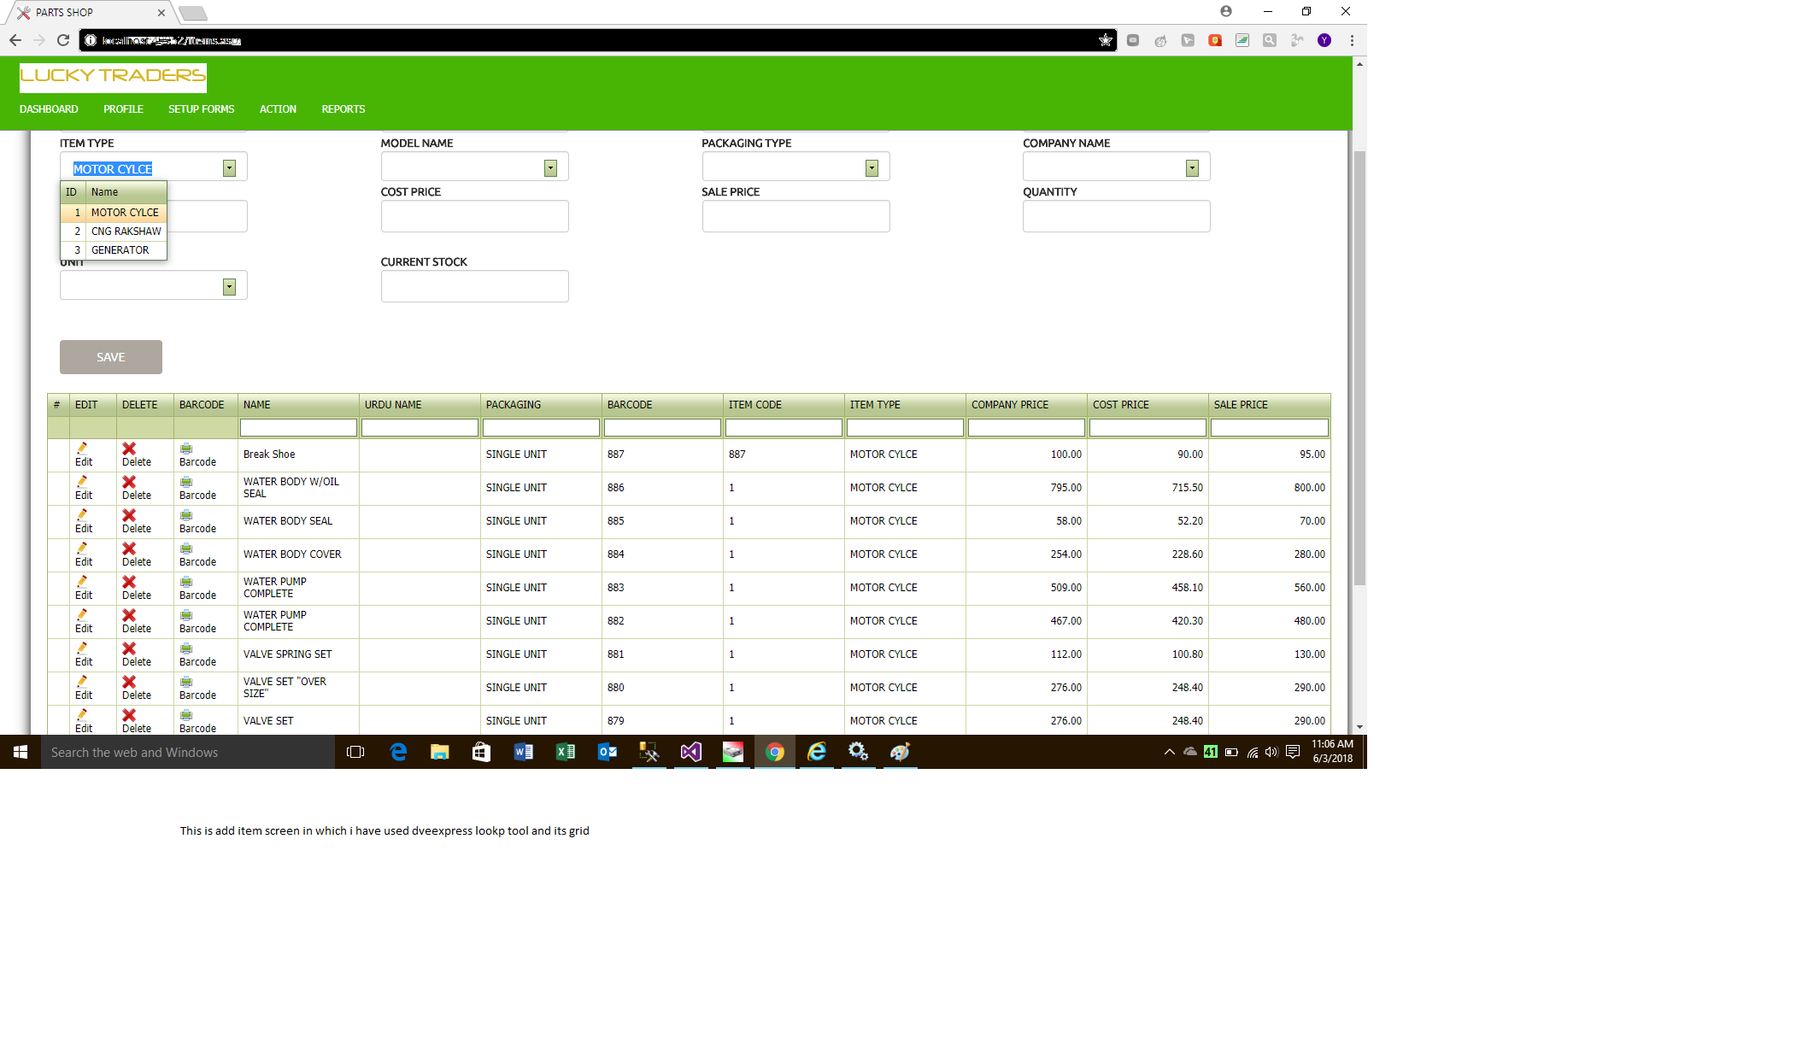Image resolution: width=1820 pixels, height=1044 pixels.
Task: Select GENERATOR from item type list
Action: (x=114, y=250)
